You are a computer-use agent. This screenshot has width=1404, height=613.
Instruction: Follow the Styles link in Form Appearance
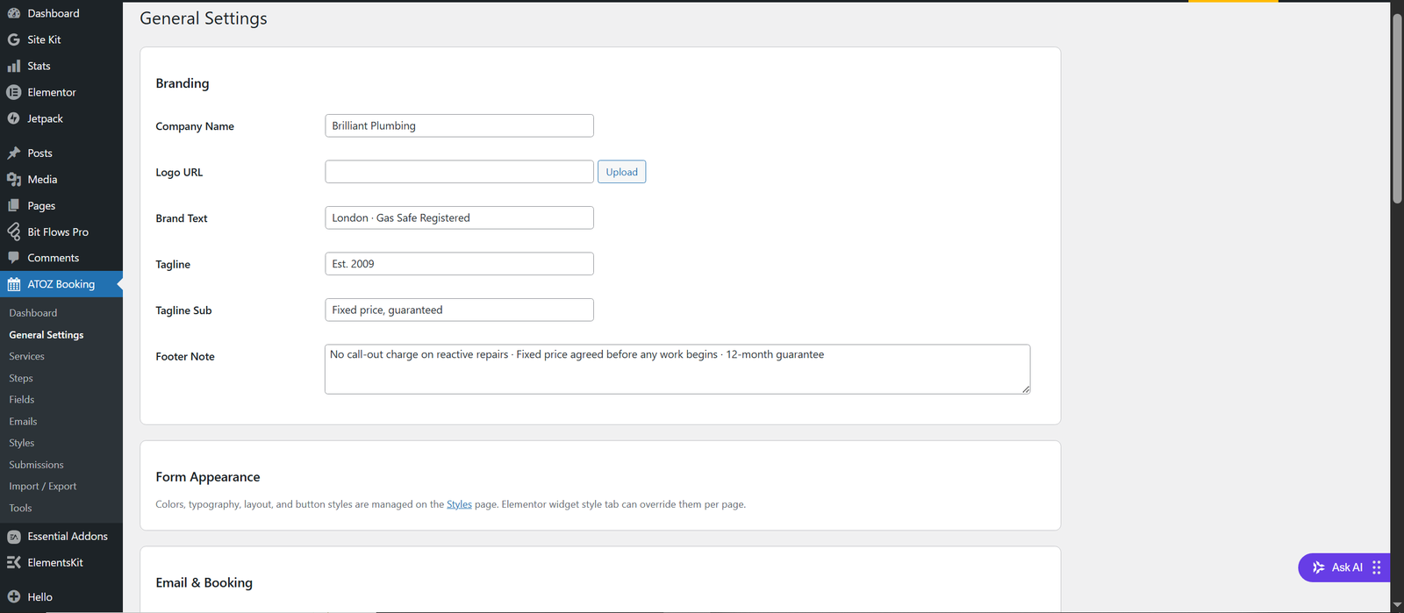[x=459, y=504]
